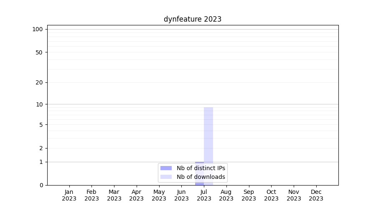This screenshot has height=208, width=376.
Task: Select the y-axis tick label 20
Action: pos(39,82)
